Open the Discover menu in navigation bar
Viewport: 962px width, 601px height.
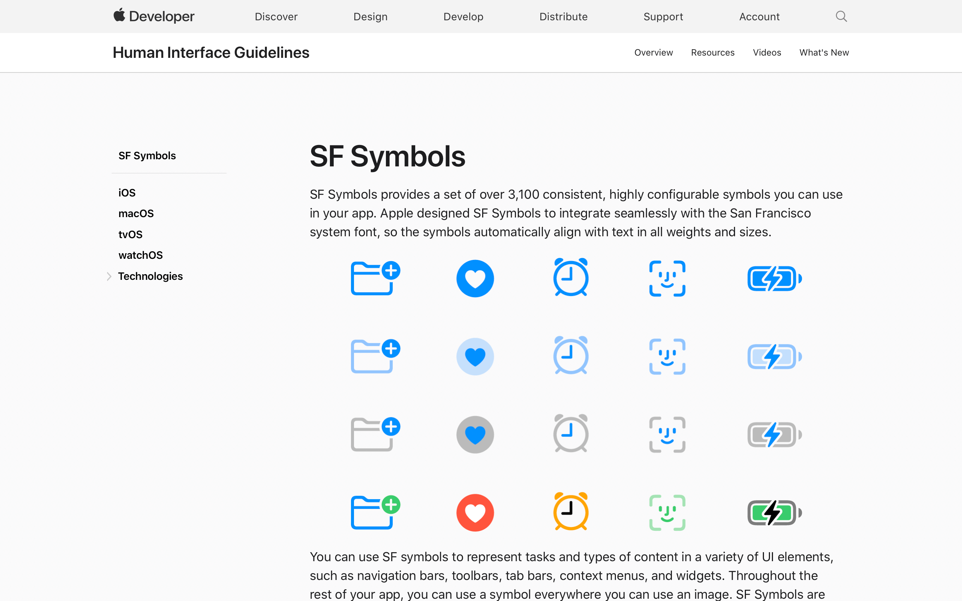(276, 16)
